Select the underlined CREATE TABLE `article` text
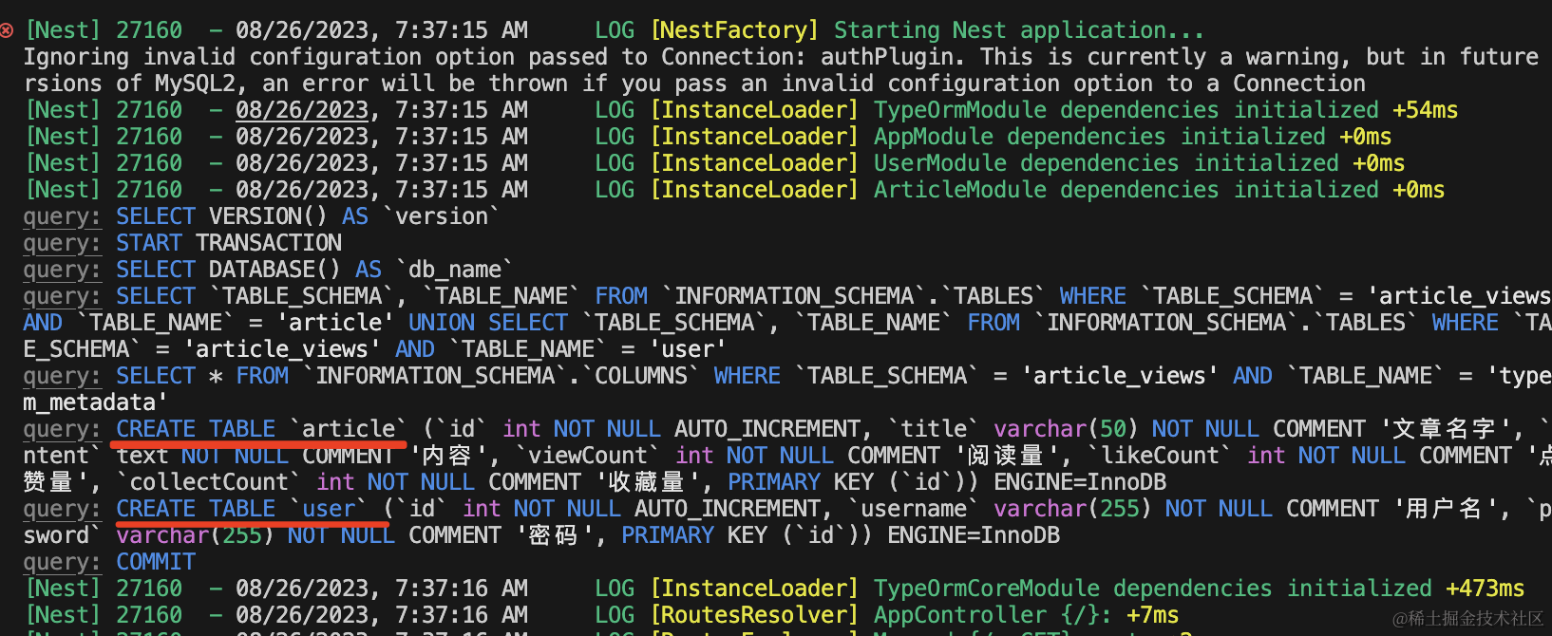Screen dimensions: 1552x636 pos(261,429)
